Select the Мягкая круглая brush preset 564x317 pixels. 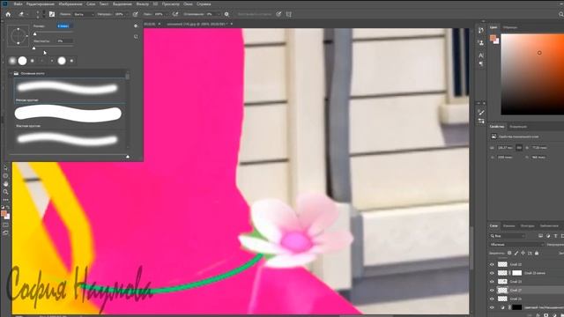70,90
